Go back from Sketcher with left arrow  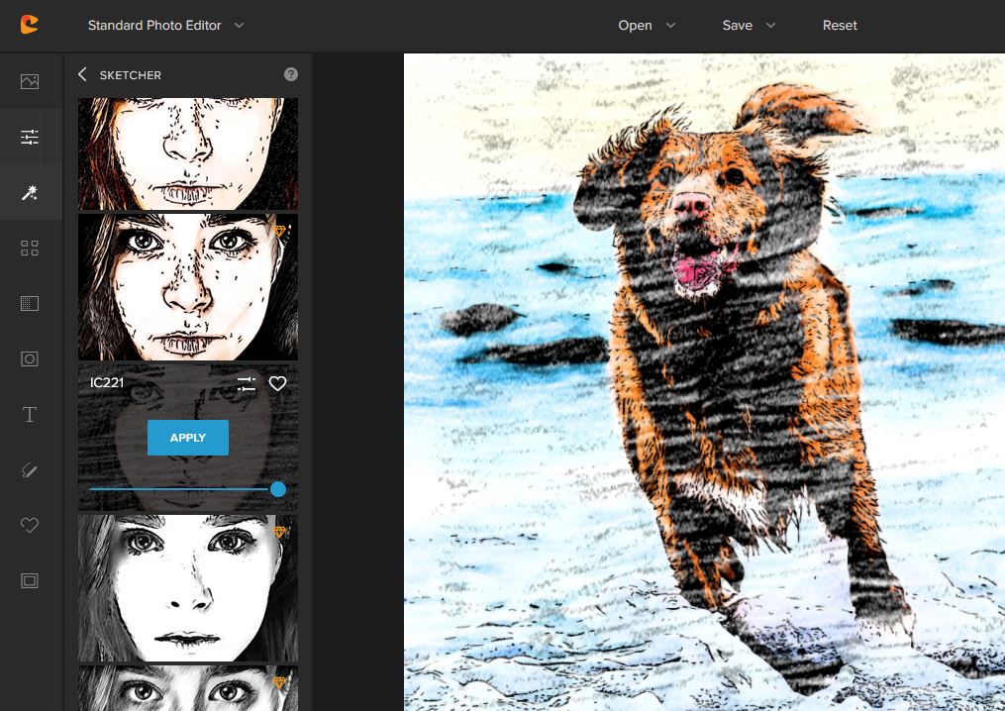[x=82, y=74]
